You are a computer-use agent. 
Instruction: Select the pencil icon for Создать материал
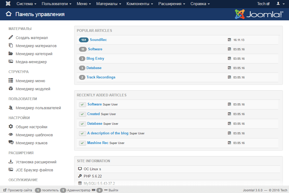pos(11,37)
